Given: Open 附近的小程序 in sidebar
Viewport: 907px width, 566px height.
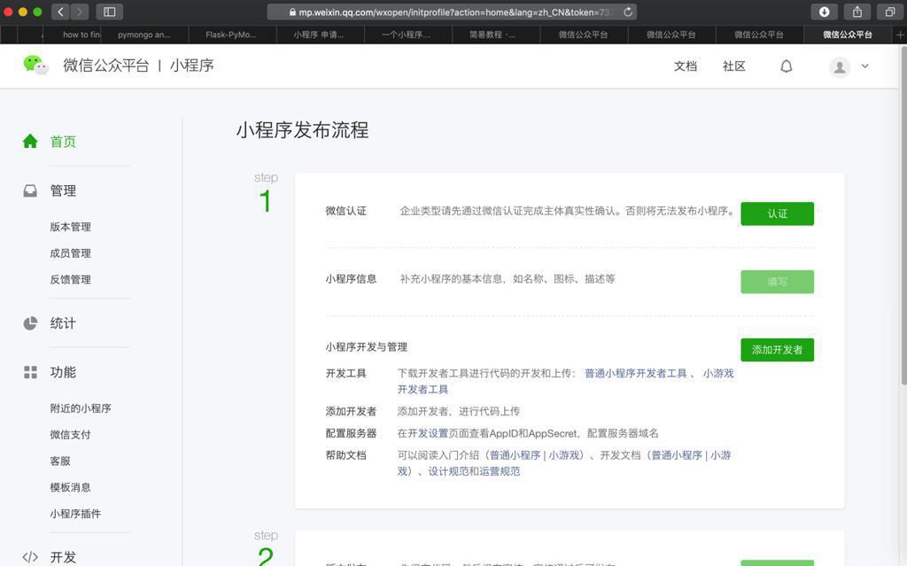Looking at the screenshot, I should pyautogui.click(x=81, y=408).
